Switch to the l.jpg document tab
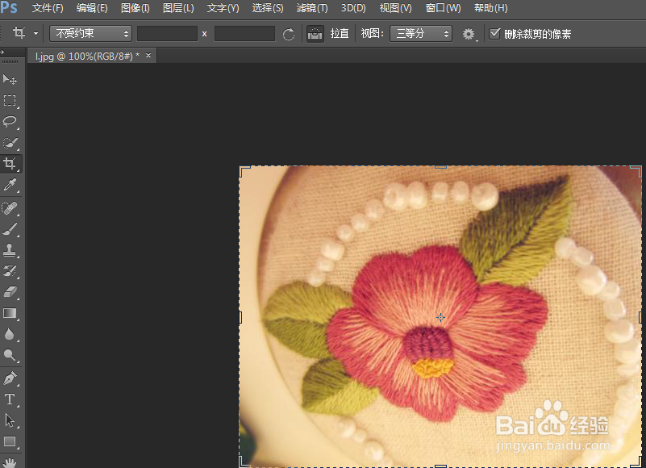 click(x=87, y=56)
